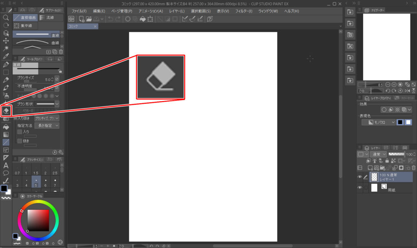
Task: Select the Eraser tool in the toolbar
Action: click(6, 110)
